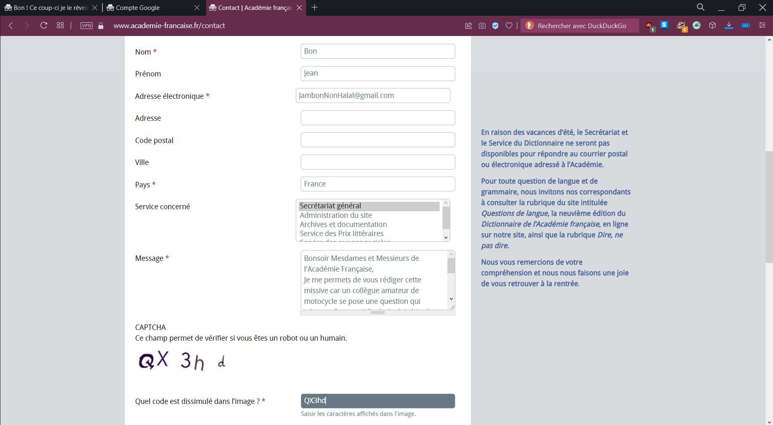The height and width of the screenshot is (425, 773).
Task: Close the Compte Google tab
Action: (197, 8)
